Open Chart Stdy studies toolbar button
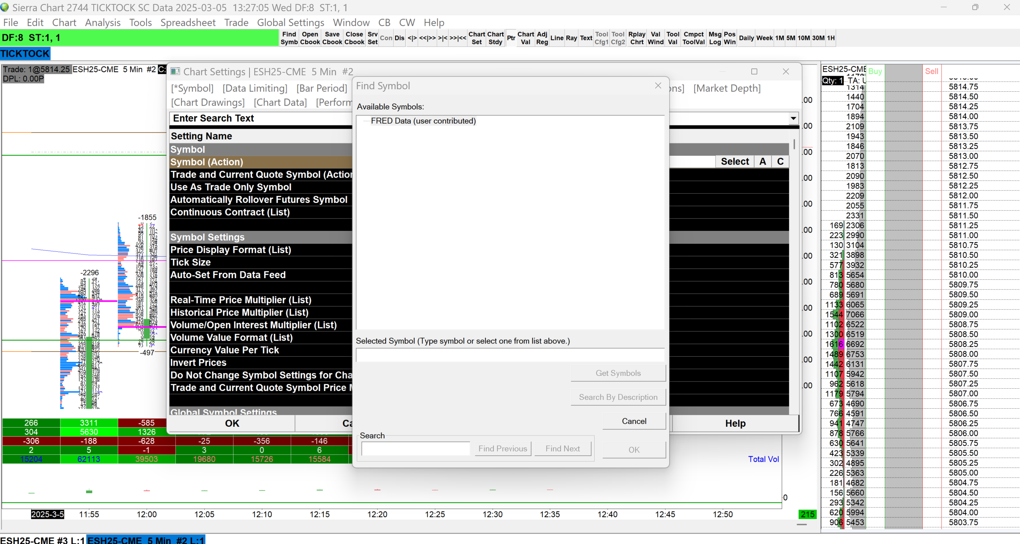Screen dimensions: 1020x544 tap(495, 38)
